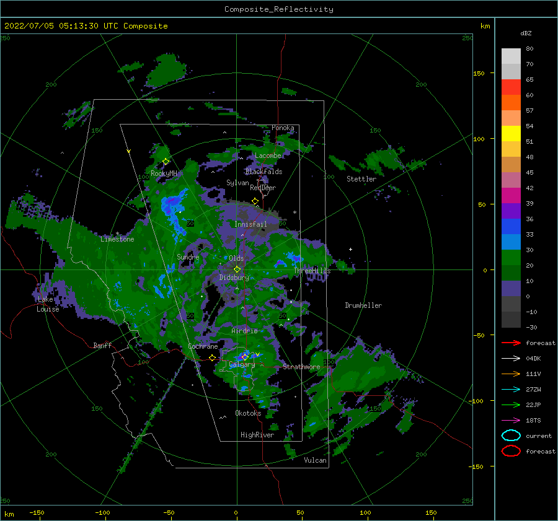Screen dimensions: 558x521
Task: Click the Banff label
Action: pos(102,345)
